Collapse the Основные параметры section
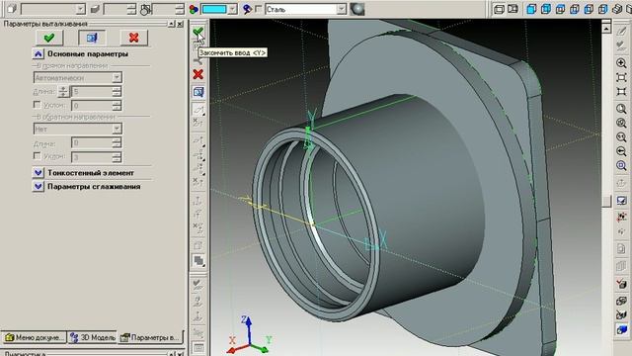This screenshot has height=356, width=632. [38, 53]
